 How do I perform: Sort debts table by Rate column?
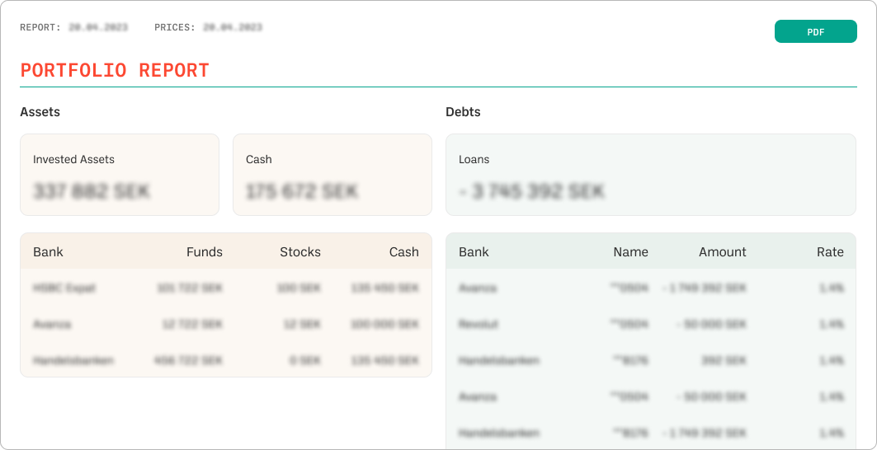click(830, 252)
